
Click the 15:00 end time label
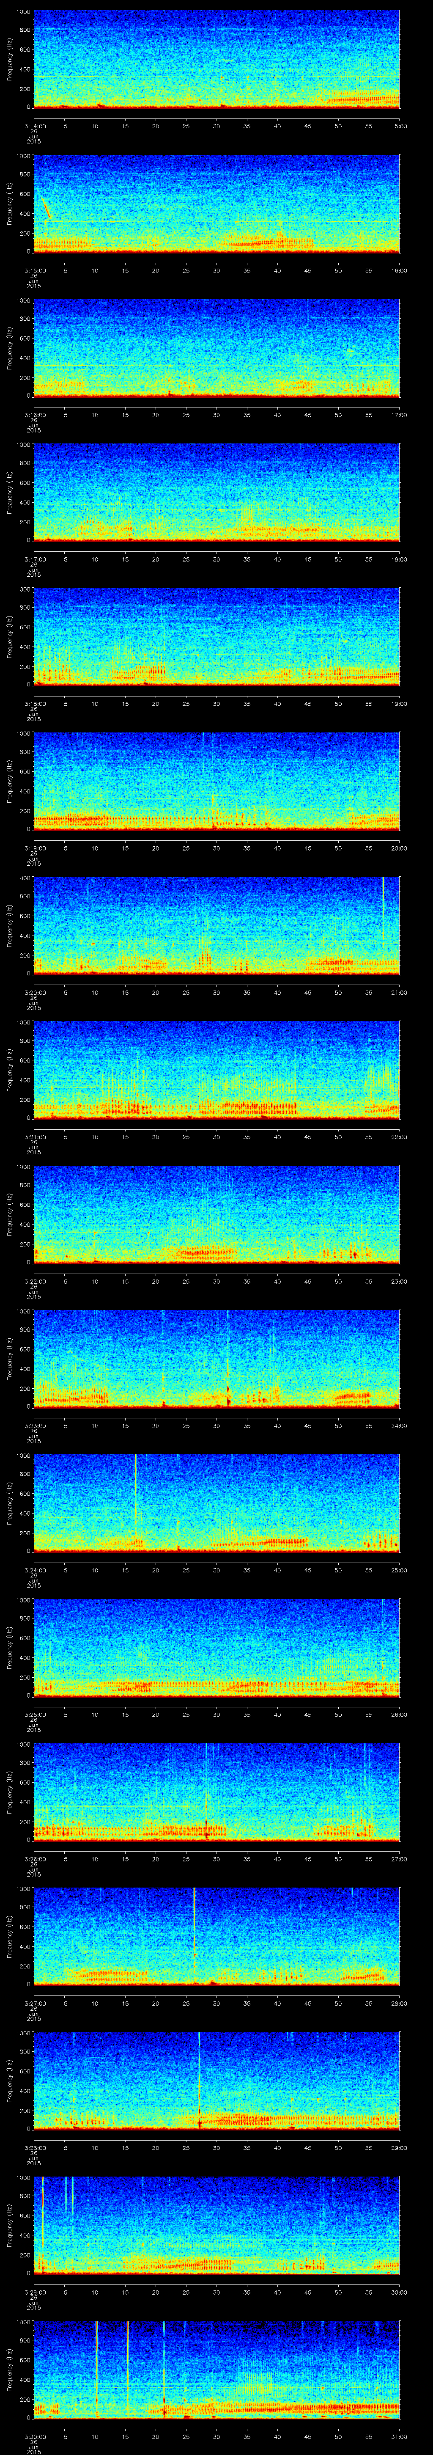400,126
